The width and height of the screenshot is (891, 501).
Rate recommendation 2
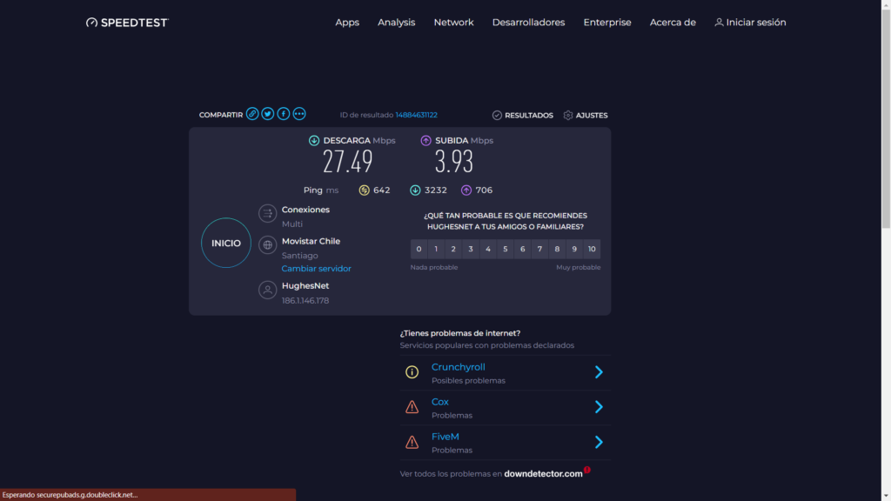click(453, 249)
